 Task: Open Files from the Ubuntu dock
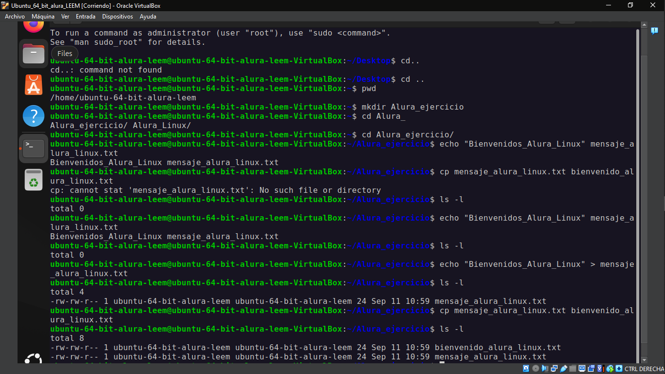34,54
